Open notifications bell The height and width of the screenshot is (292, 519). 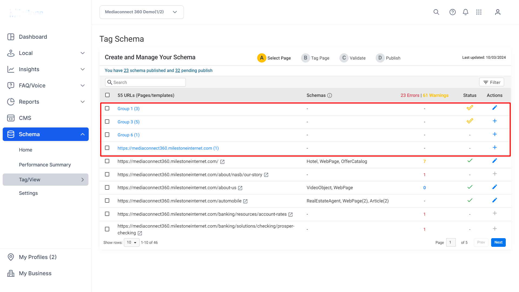click(465, 12)
